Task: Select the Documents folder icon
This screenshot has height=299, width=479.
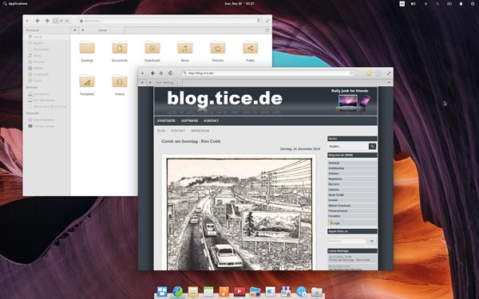Action: tap(120, 48)
